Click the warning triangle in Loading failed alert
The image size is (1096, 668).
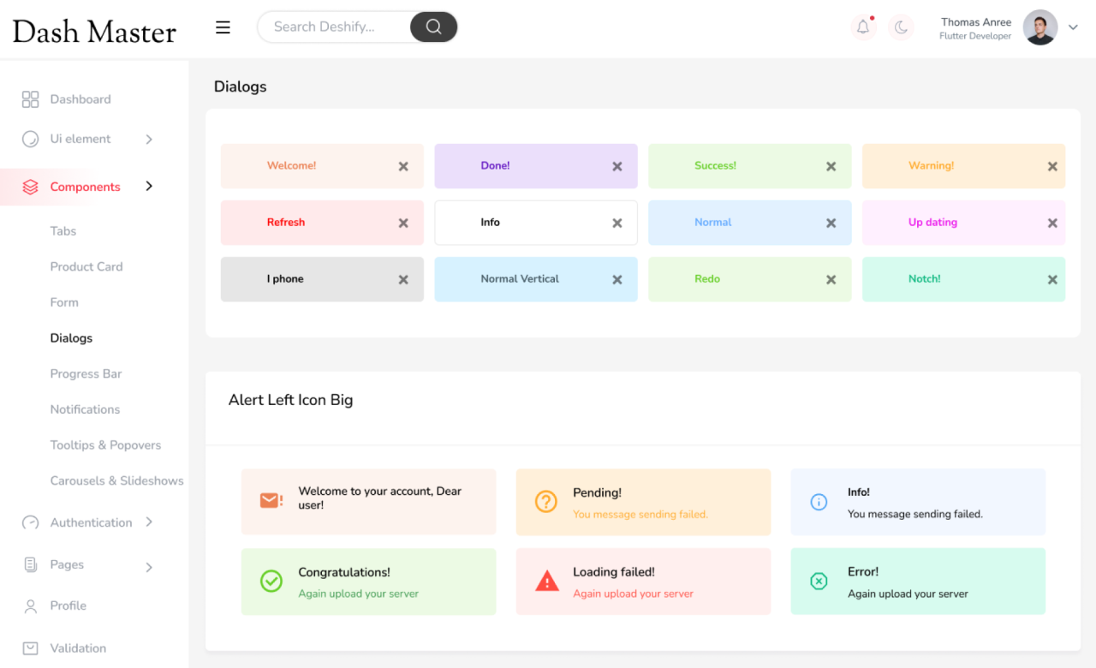546,581
